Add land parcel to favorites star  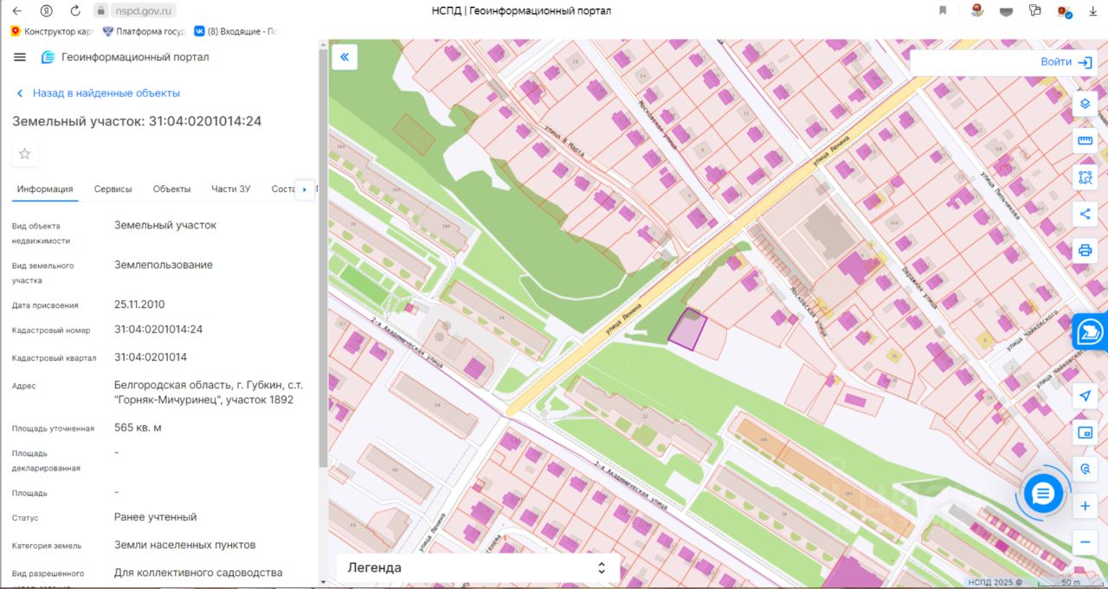pyautogui.click(x=25, y=154)
